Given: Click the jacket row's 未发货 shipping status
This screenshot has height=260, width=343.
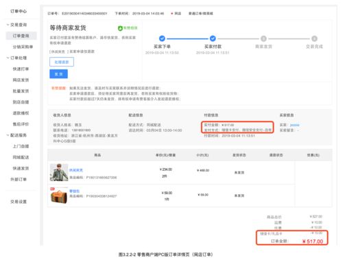Looking at the screenshot, I should (x=239, y=172).
